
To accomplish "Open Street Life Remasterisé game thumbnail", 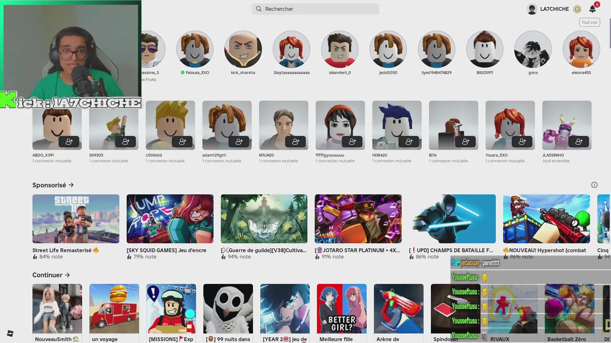I will (76, 219).
